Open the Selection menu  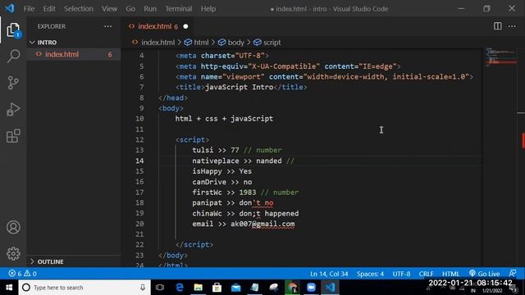click(x=79, y=9)
